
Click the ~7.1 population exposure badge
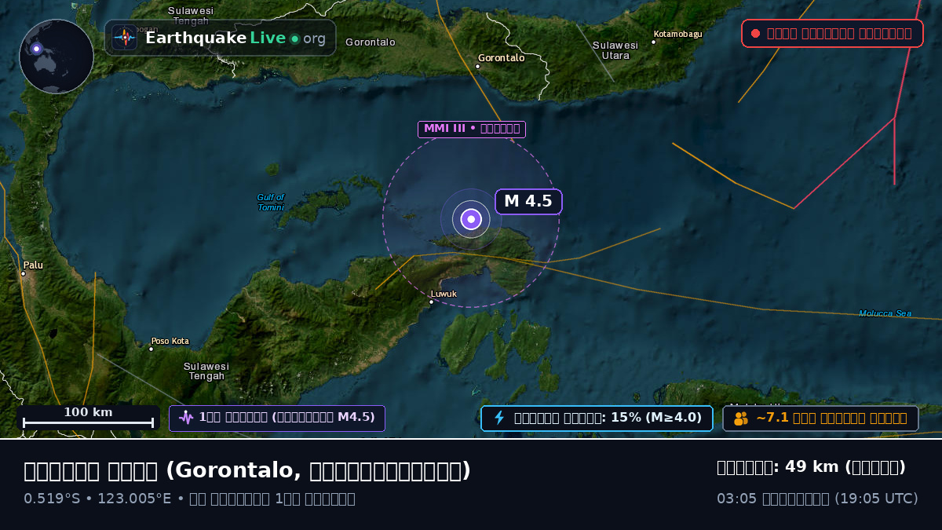click(x=820, y=419)
